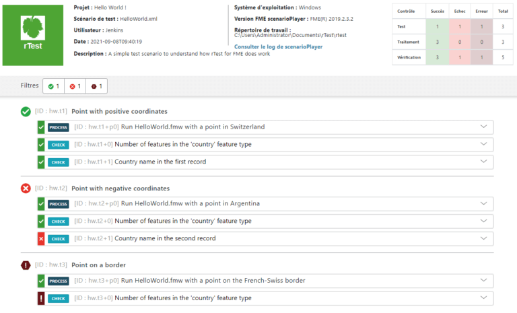517x313 pixels.
Task: Toggle the success filter showing 1
Action: [x=53, y=86]
